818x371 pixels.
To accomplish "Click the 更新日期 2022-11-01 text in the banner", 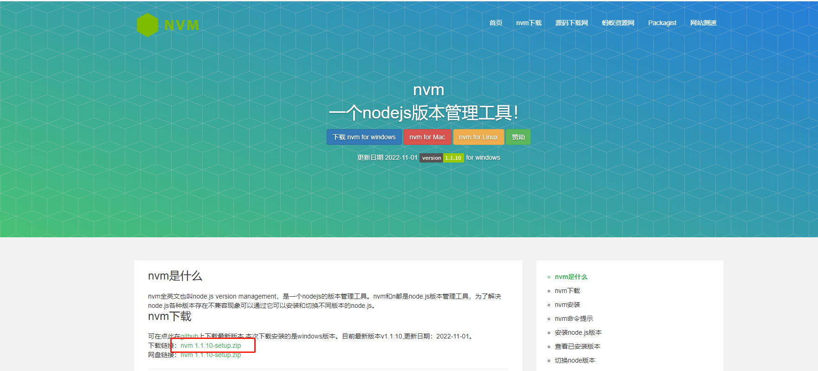I will [x=387, y=157].
